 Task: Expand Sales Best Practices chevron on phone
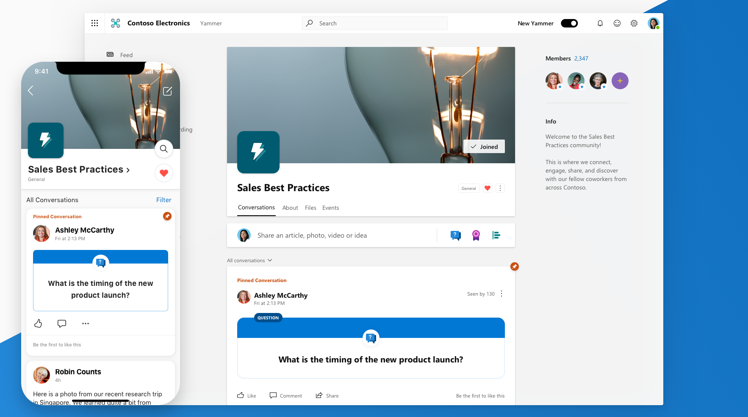point(128,170)
